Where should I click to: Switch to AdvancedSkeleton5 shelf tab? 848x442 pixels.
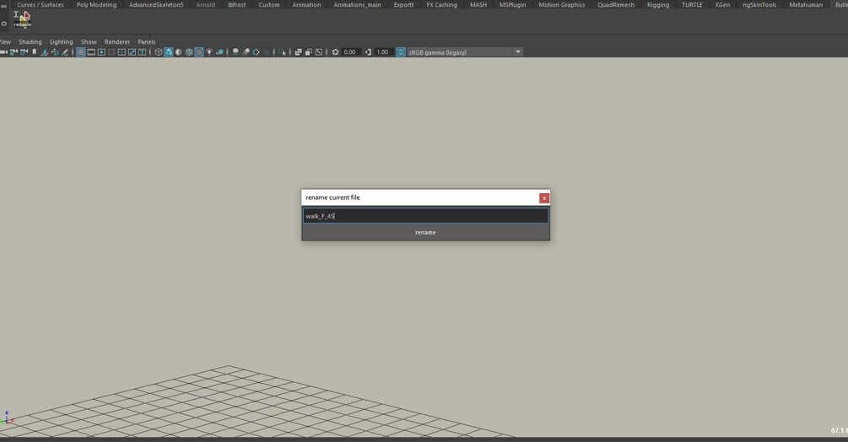(156, 5)
